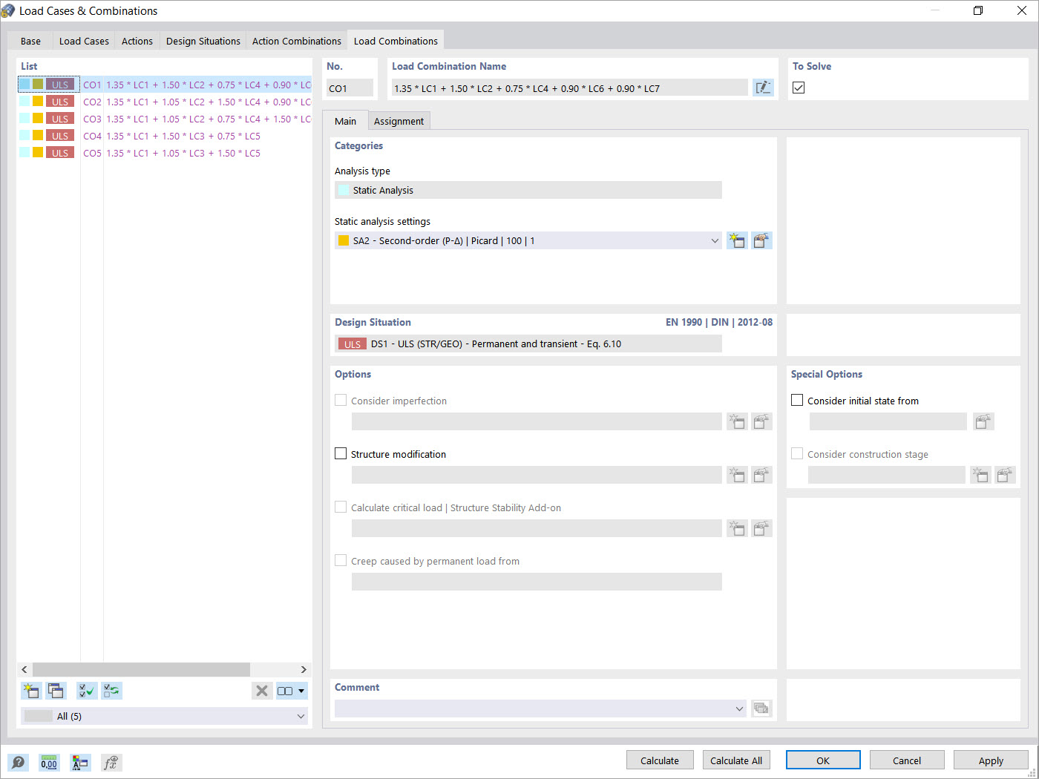This screenshot has height=779, width=1039.
Task: Click new imperfection case icon
Action: tap(736, 421)
